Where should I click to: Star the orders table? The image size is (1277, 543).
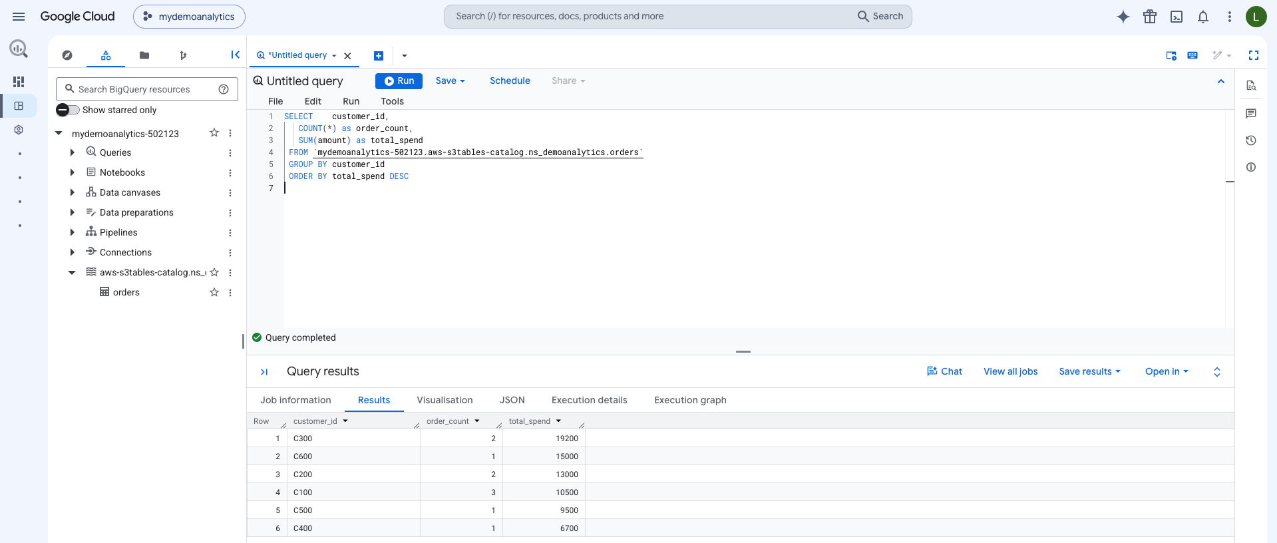click(x=214, y=292)
